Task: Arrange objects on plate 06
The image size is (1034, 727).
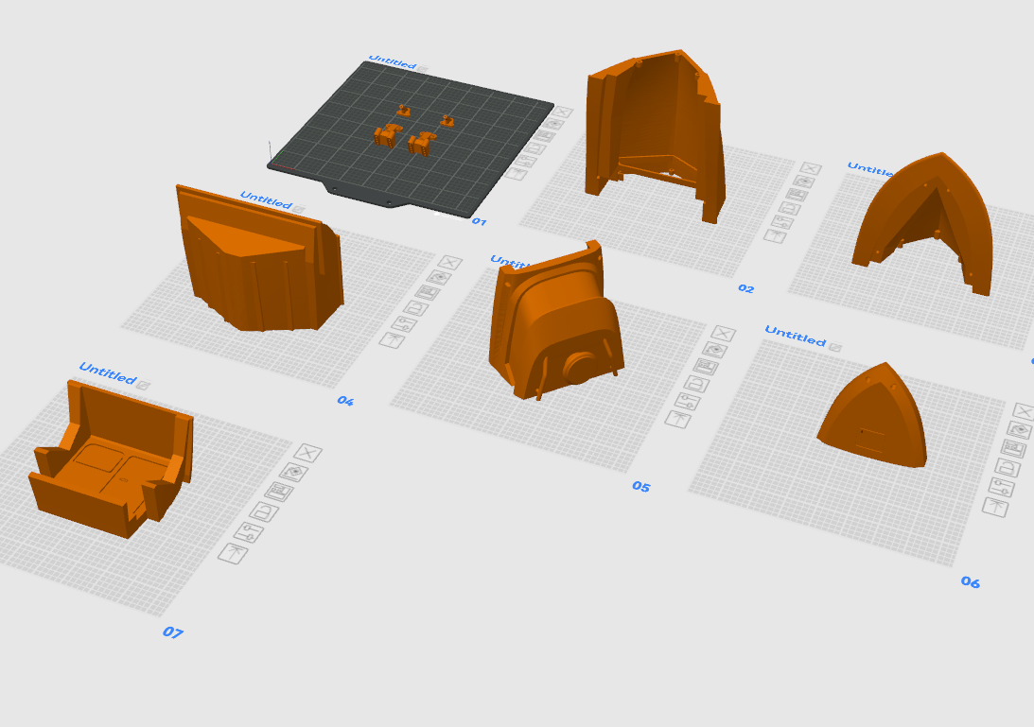Action: [1013, 449]
